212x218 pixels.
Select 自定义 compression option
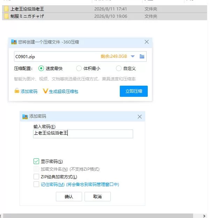(119, 68)
